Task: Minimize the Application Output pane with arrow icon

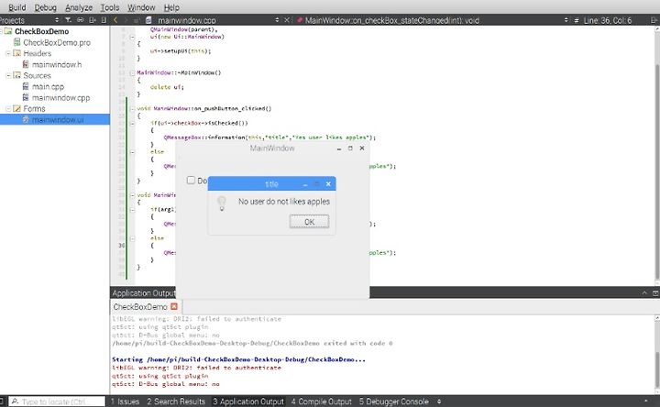Action: [x=644, y=293]
